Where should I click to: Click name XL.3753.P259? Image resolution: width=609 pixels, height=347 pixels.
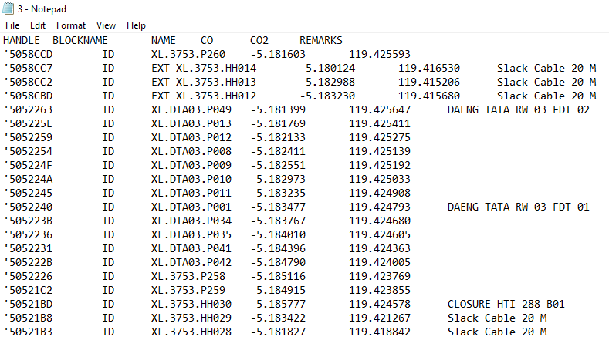(x=188, y=291)
